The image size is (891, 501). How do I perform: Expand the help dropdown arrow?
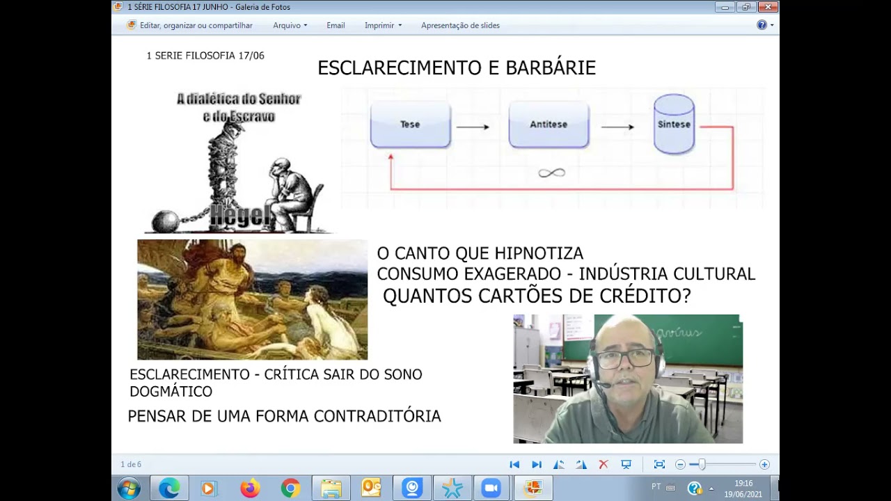(x=772, y=25)
